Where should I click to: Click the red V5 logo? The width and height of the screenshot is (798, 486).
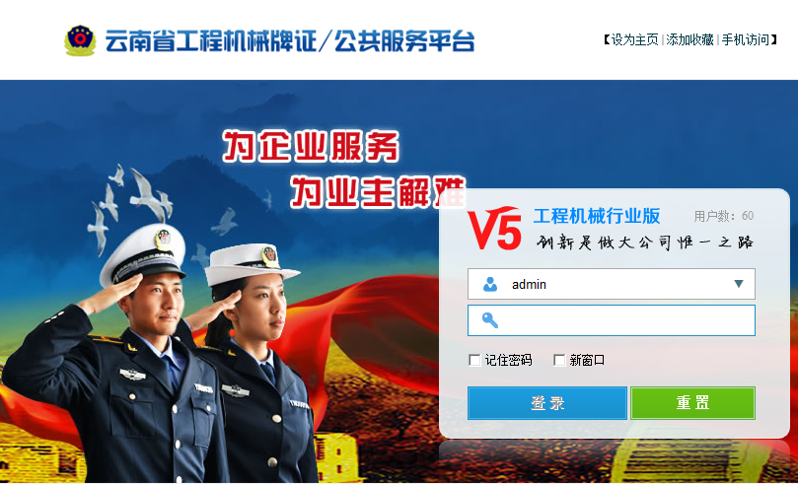point(494,229)
